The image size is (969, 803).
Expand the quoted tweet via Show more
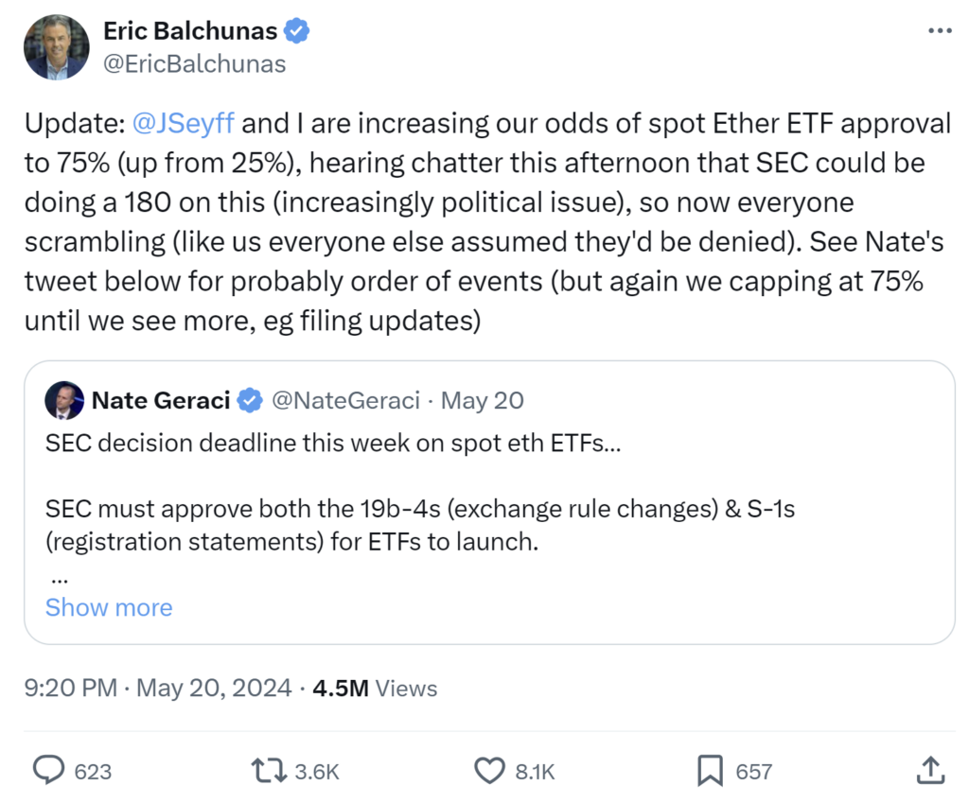(x=108, y=607)
